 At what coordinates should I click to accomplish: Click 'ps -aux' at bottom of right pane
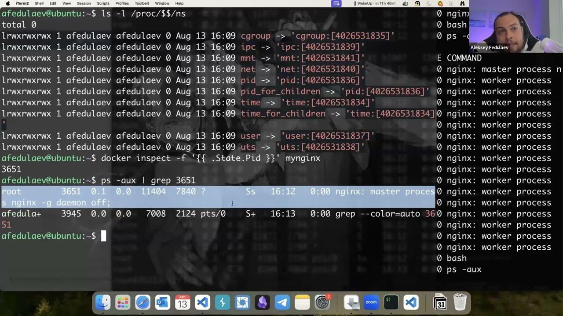[464, 269]
